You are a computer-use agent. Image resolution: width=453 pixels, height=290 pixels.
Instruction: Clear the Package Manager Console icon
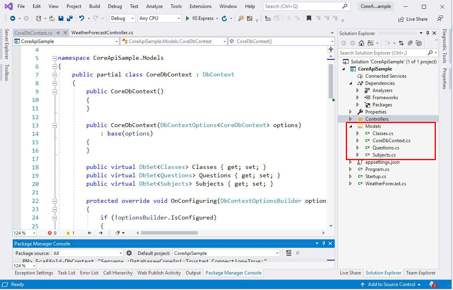point(288,253)
